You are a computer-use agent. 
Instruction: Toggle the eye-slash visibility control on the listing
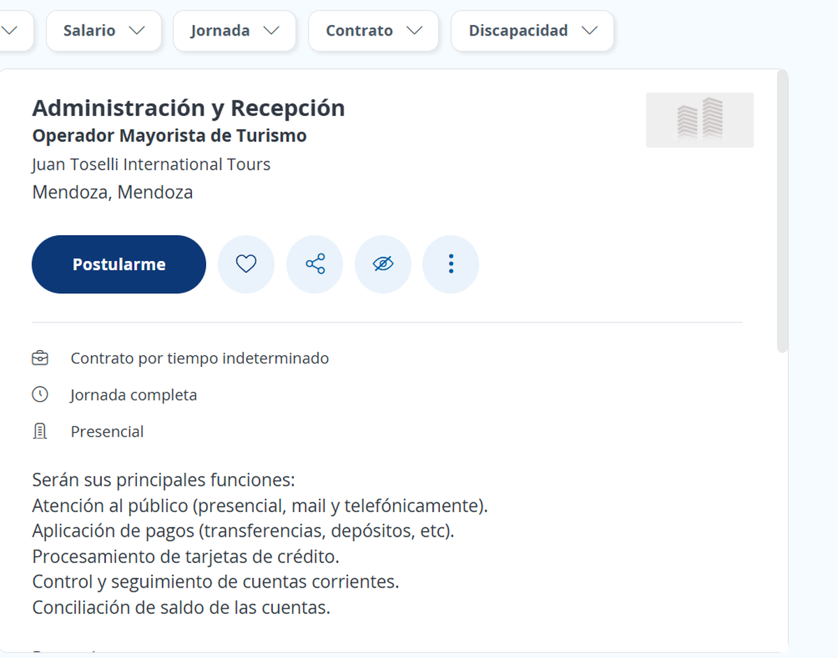[383, 264]
